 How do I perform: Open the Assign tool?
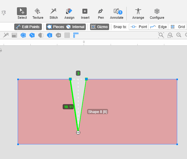(x=69, y=14)
